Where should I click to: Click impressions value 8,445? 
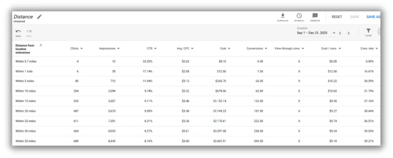point(112,141)
